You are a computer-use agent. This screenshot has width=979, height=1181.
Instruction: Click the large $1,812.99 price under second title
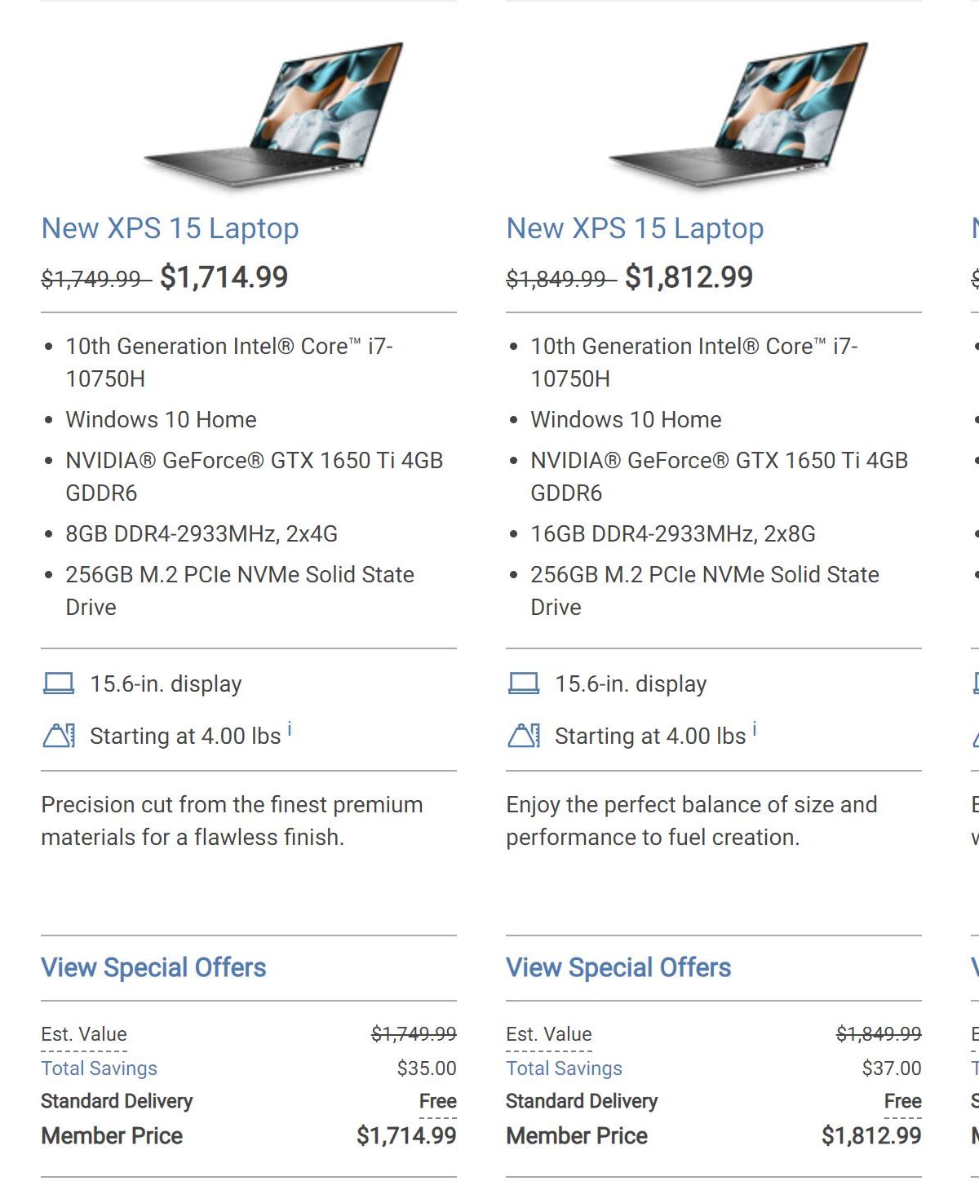point(689,277)
